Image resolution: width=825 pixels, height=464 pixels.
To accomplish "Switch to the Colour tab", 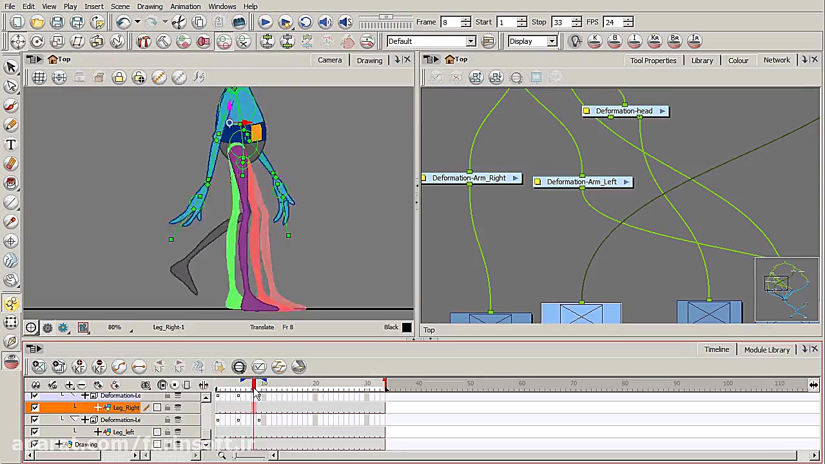I will [738, 60].
